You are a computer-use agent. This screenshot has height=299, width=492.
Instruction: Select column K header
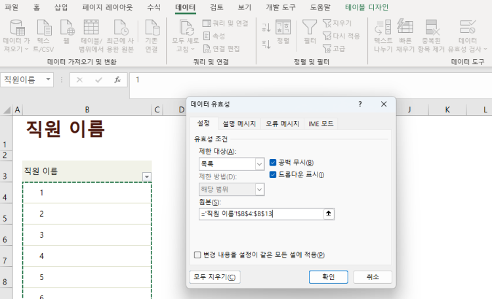click(447, 110)
